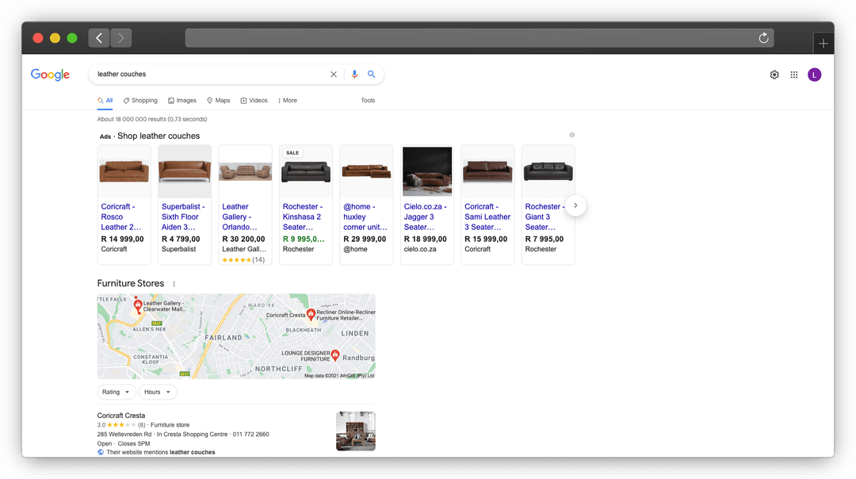
Task: Click the ads info icon above product cards
Action: [x=571, y=135]
